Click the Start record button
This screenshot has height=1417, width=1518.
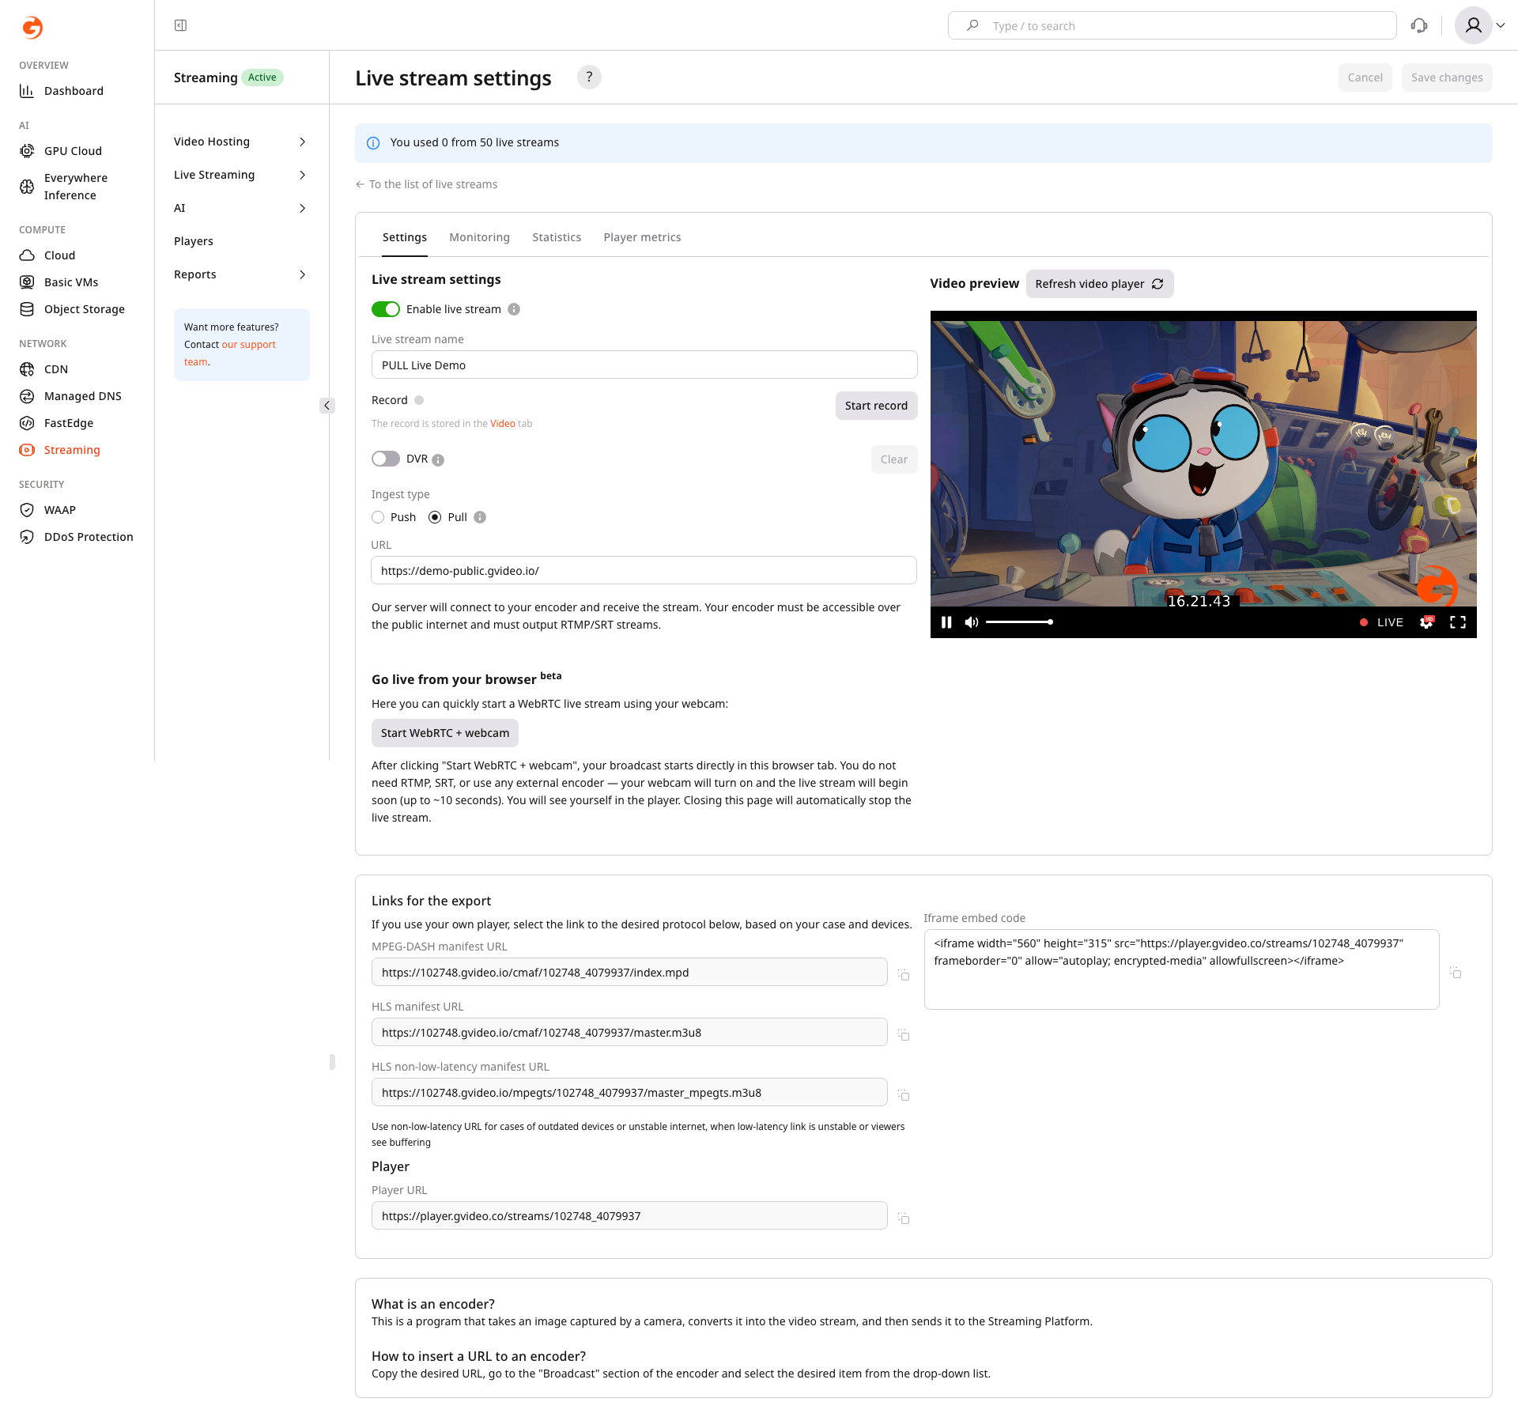pos(876,406)
